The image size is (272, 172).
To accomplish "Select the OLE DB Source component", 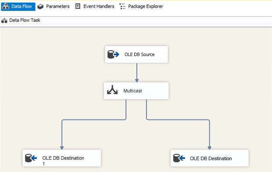I will pos(136,54).
